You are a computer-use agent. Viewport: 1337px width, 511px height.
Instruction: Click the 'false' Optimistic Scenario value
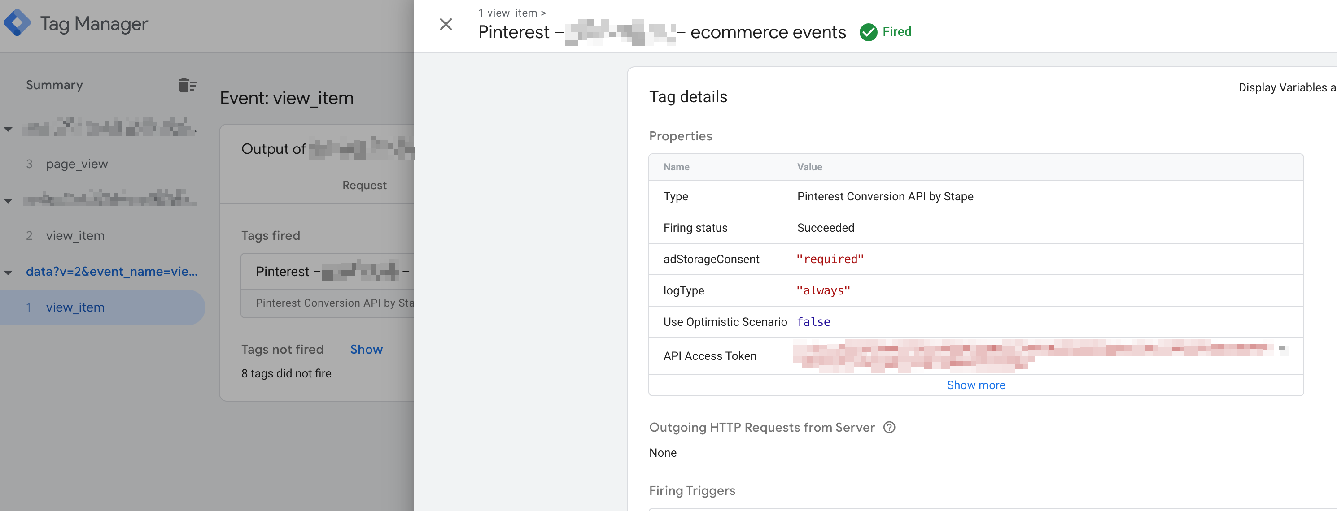point(813,322)
